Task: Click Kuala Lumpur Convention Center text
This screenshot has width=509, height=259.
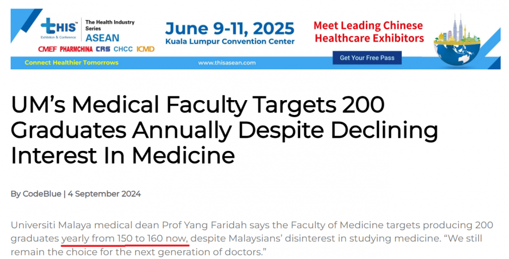Action: point(230,41)
